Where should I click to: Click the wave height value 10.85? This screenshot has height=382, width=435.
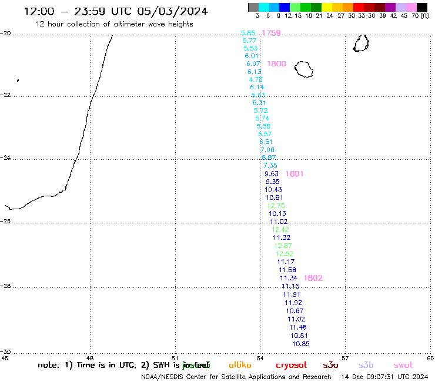[301, 344]
